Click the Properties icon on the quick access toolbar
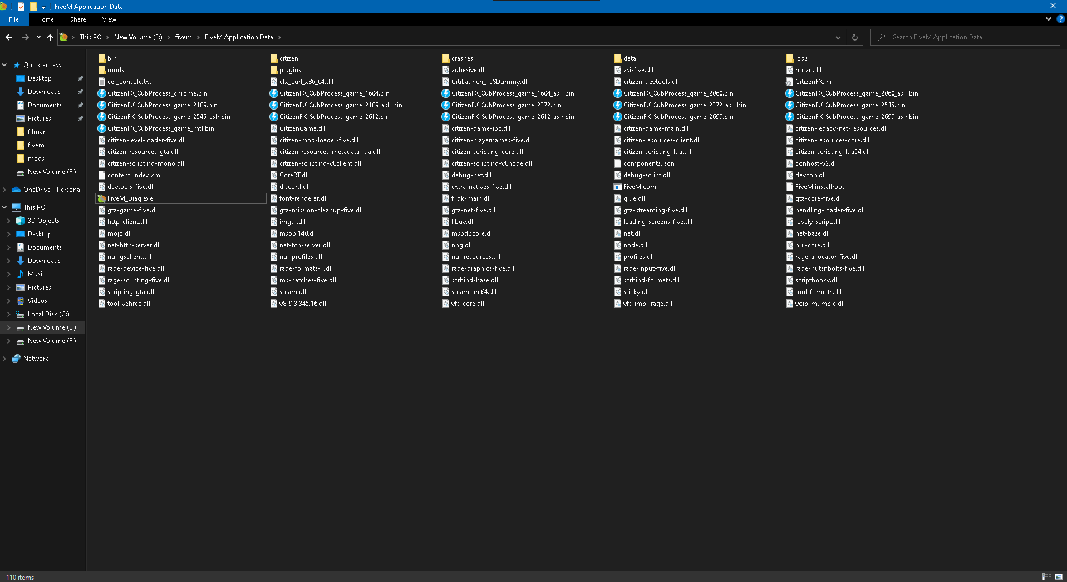 [x=21, y=6]
